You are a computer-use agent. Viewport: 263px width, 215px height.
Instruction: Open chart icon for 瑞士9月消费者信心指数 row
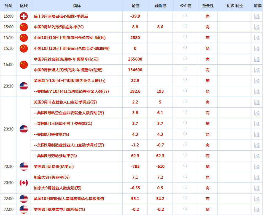257,16
